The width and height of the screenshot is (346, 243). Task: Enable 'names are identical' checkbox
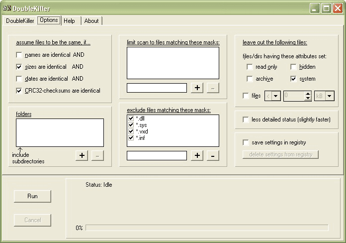tap(19, 55)
